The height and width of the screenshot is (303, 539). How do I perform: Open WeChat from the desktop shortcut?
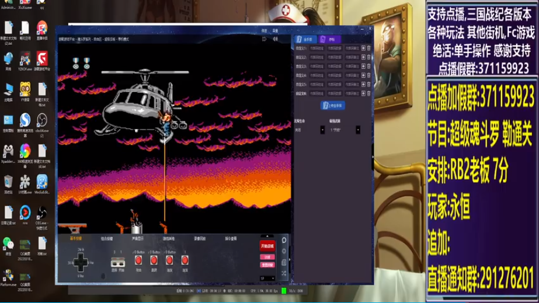(8, 245)
